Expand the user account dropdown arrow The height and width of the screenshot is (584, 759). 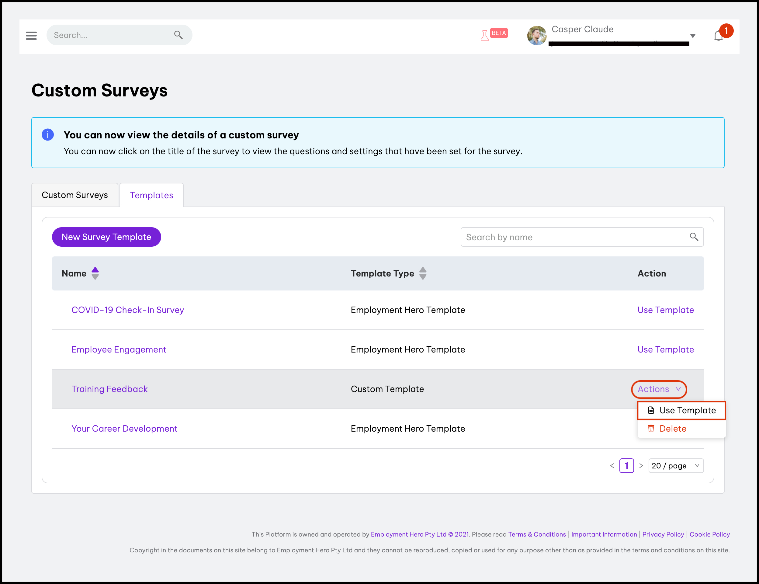(x=693, y=36)
